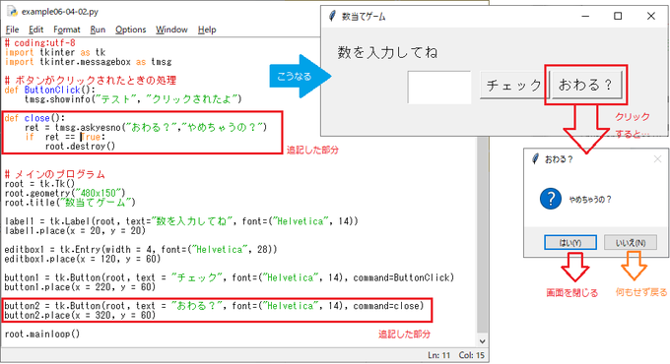Click the 'root.geometry("480x150")' line
This screenshot has height=364, width=670.
pyautogui.click(x=64, y=193)
